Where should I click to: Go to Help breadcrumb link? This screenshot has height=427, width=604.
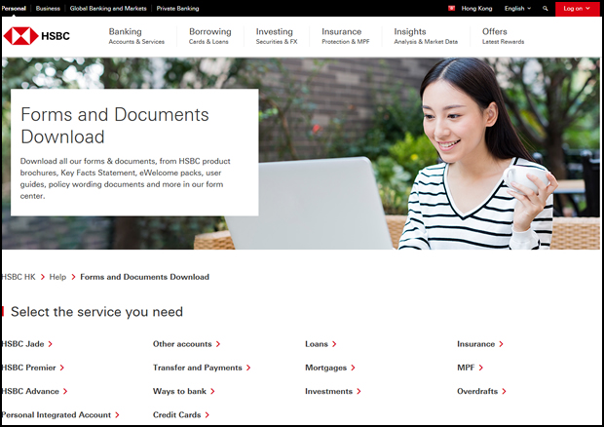coord(57,277)
